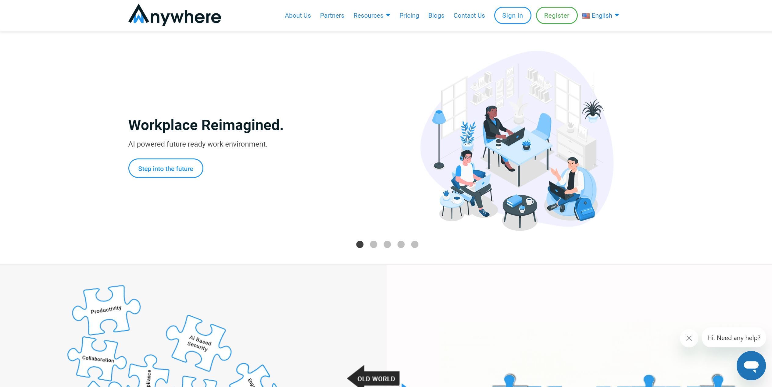Click the third carousel dot indicator
The width and height of the screenshot is (772, 387).
(387, 244)
